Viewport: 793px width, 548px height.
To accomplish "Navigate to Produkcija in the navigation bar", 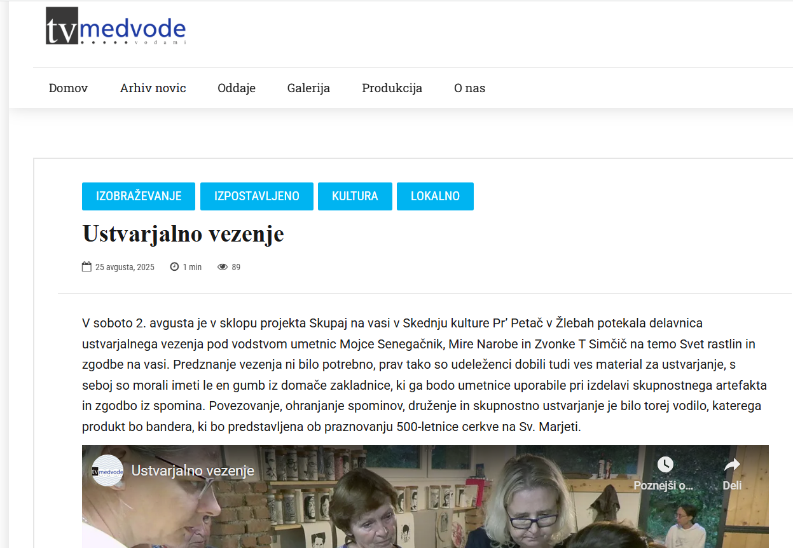I will click(x=392, y=88).
